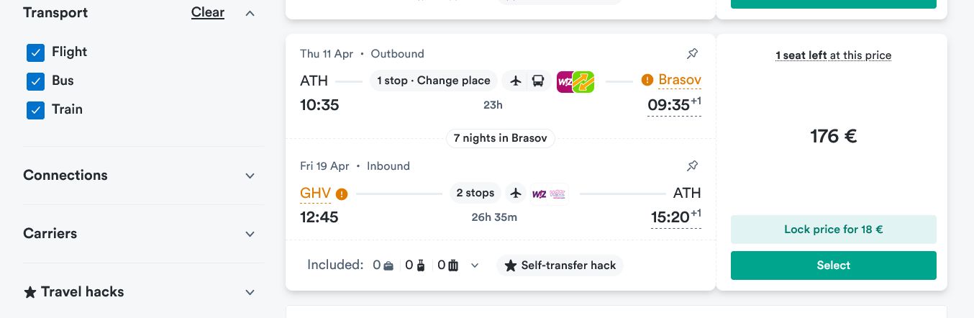Image resolution: width=974 pixels, height=318 pixels.
Task: Open the 1 stop · Change place details
Action: click(434, 81)
